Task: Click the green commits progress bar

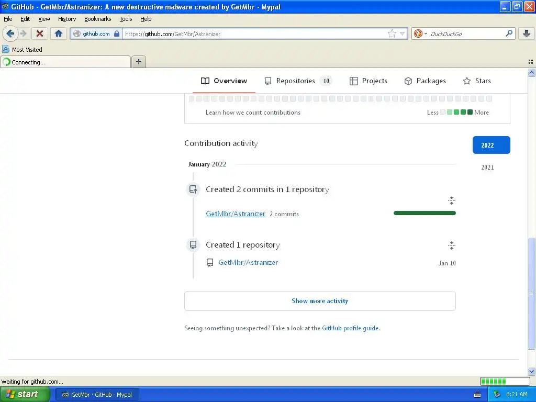Action: 425,213
